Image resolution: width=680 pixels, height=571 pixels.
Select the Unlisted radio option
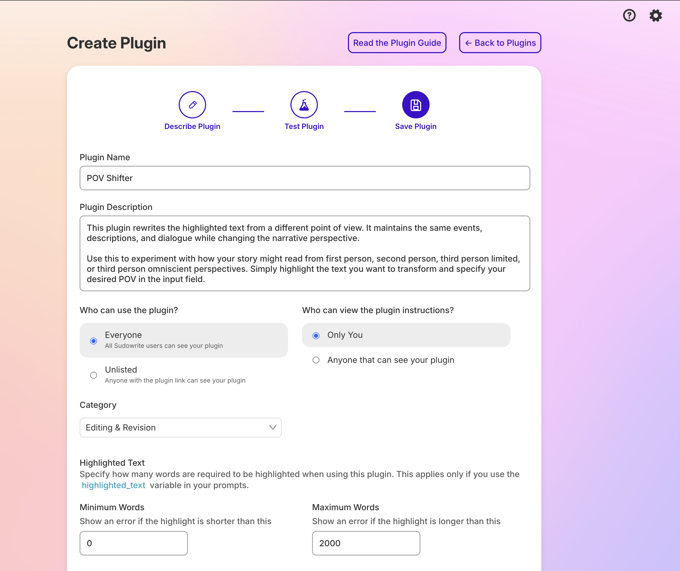pyautogui.click(x=94, y=375)
